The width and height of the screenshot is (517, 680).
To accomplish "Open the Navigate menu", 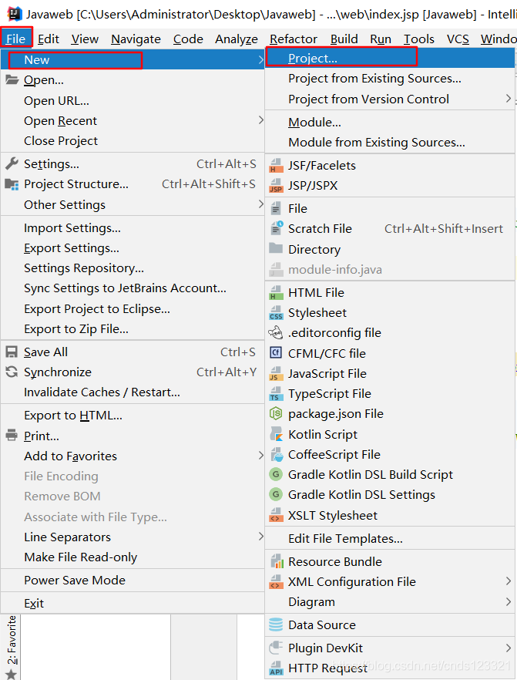I will click(136, 39).
